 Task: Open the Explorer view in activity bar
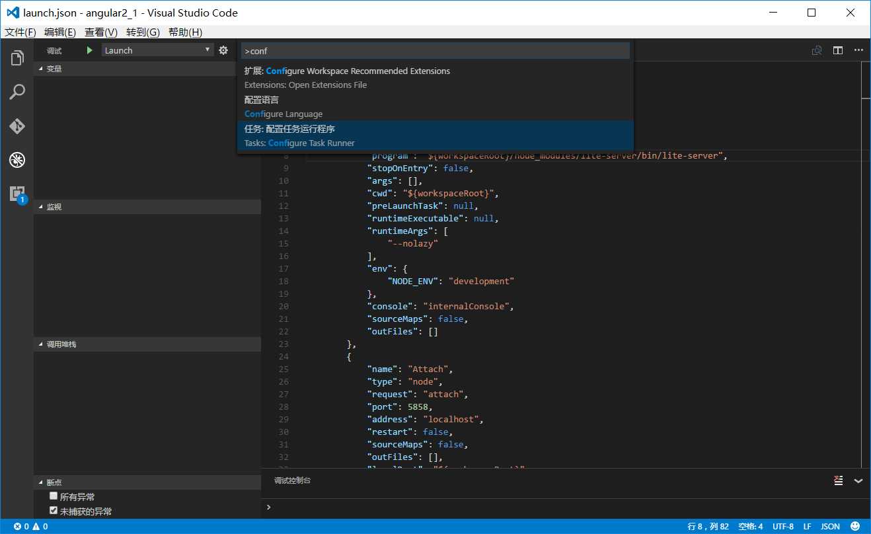[17, 58]
